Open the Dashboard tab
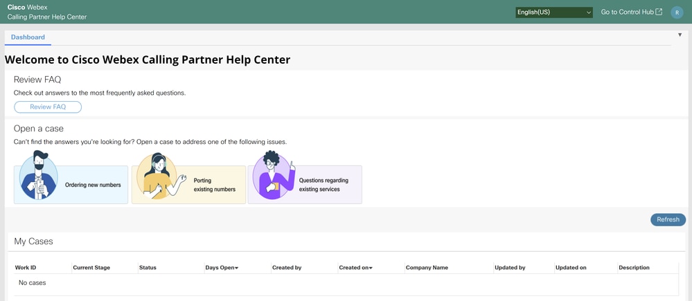The image size is (692, 301). click(x=28, y=37)
